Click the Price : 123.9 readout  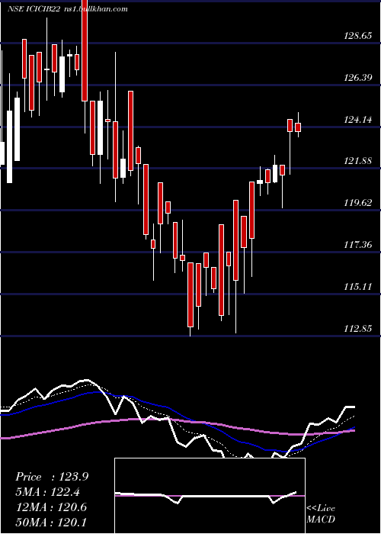[x=52, y=477]
